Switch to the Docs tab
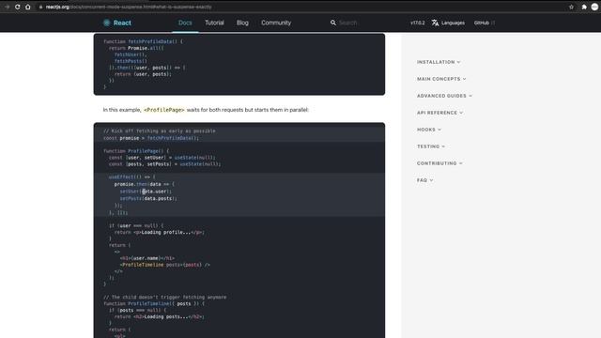This screenshot has width=601, height=338. (185, 23)
